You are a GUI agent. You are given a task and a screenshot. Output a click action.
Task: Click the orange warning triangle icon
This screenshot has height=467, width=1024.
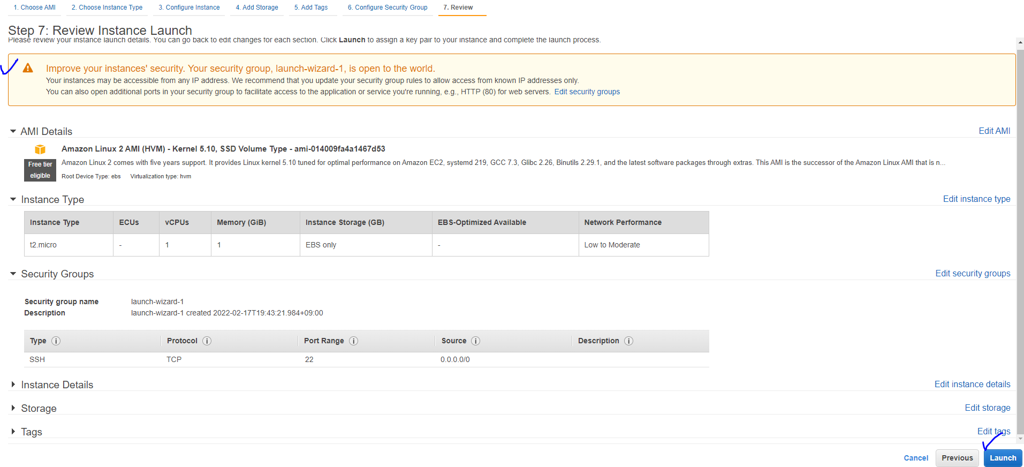click(x=28, y=68)
